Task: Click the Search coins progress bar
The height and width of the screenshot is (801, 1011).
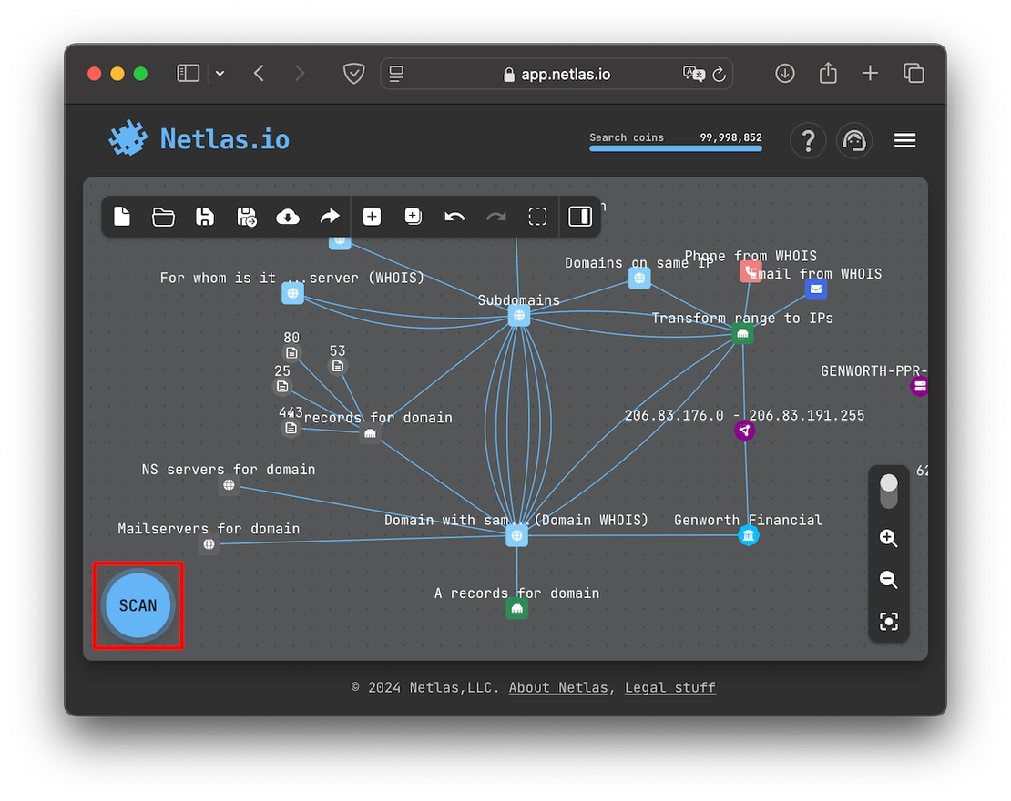Action: 675,147
